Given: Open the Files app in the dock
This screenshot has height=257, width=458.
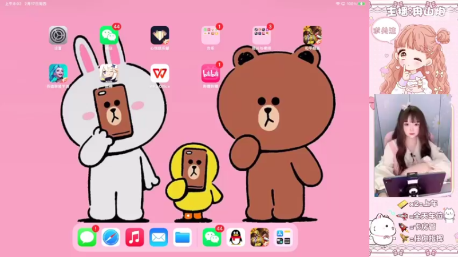Looking at the screenshot, I should tap(183, 237).
